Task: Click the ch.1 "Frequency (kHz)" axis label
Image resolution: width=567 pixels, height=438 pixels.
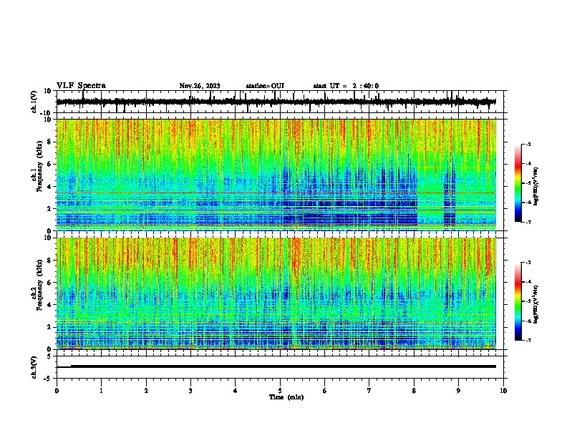Action: tap(39, 167)
